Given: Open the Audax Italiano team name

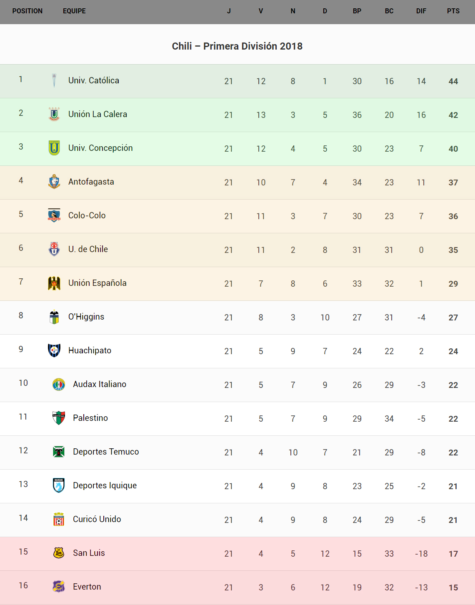Looking at the screenshot, I should click(x=100, y=384).
